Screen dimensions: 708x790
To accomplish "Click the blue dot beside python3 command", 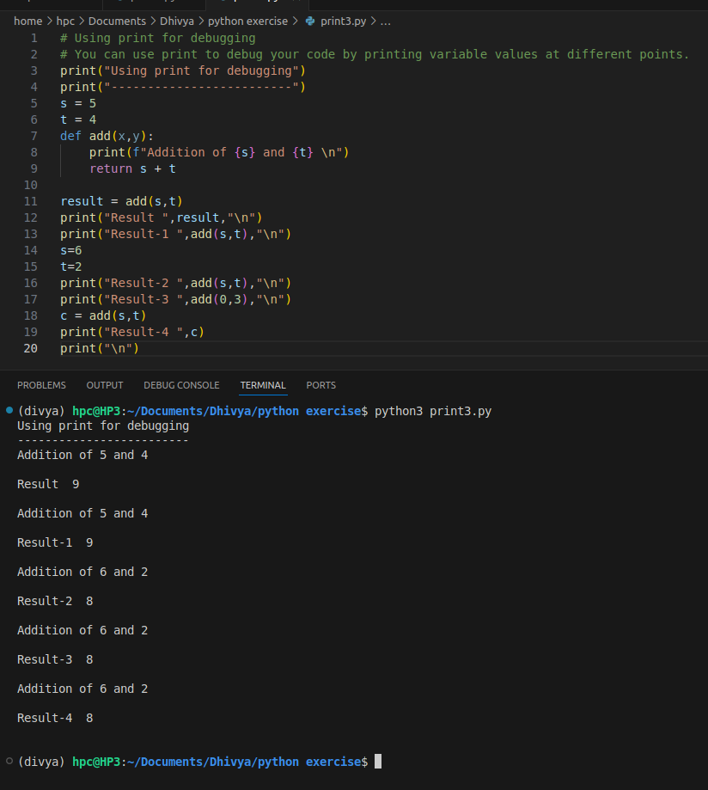I will tap(9, 410).
